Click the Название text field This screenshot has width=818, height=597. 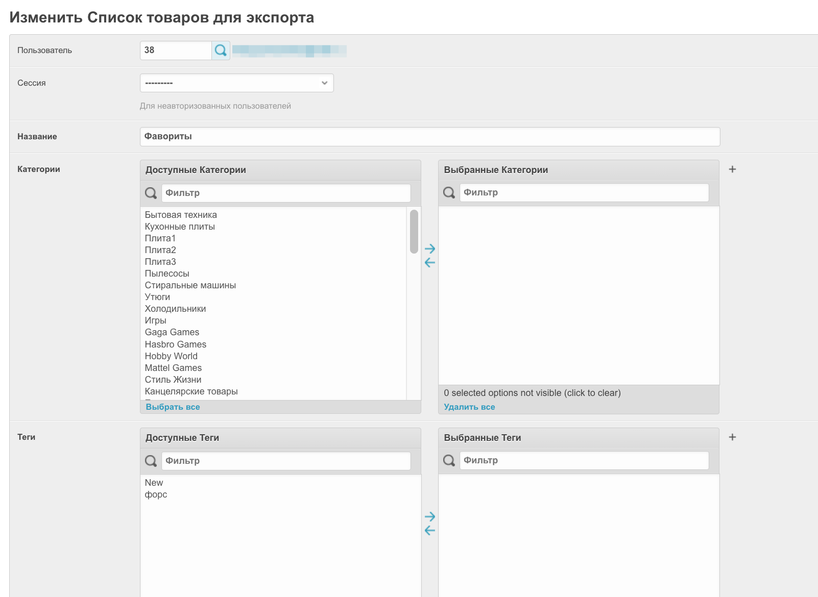point(429,137)
